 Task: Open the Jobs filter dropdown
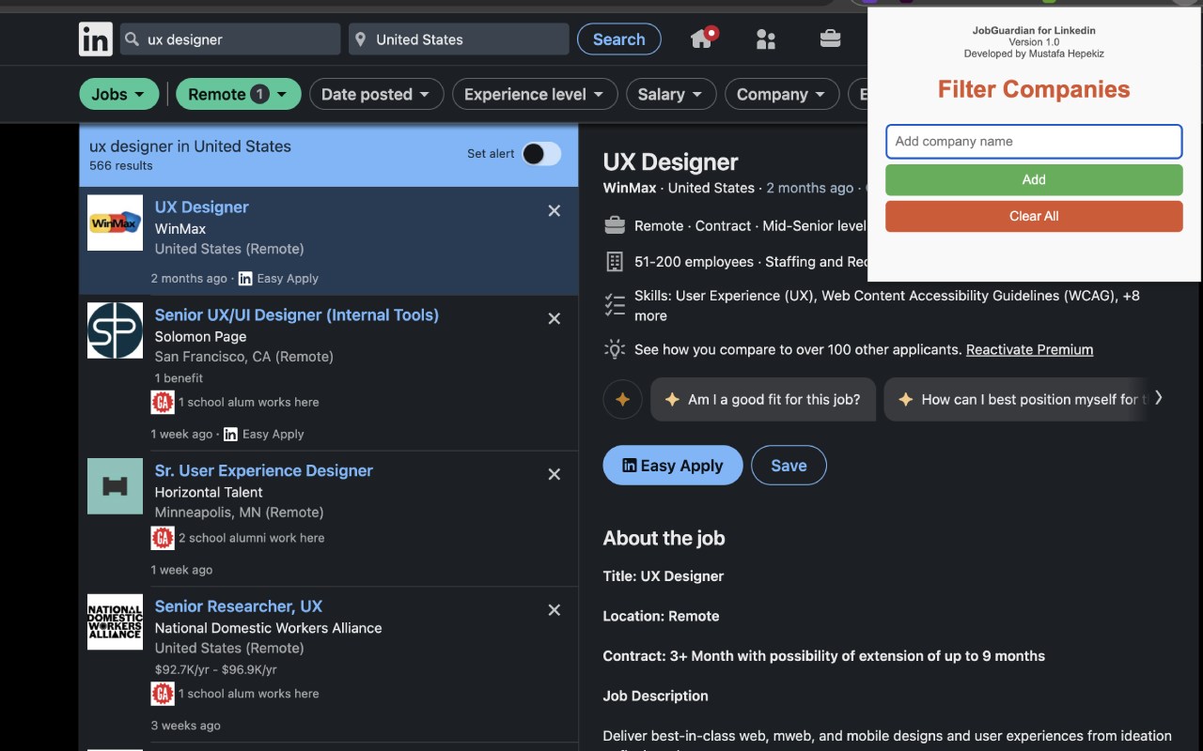pyautogui.click(x=118, y=94)
